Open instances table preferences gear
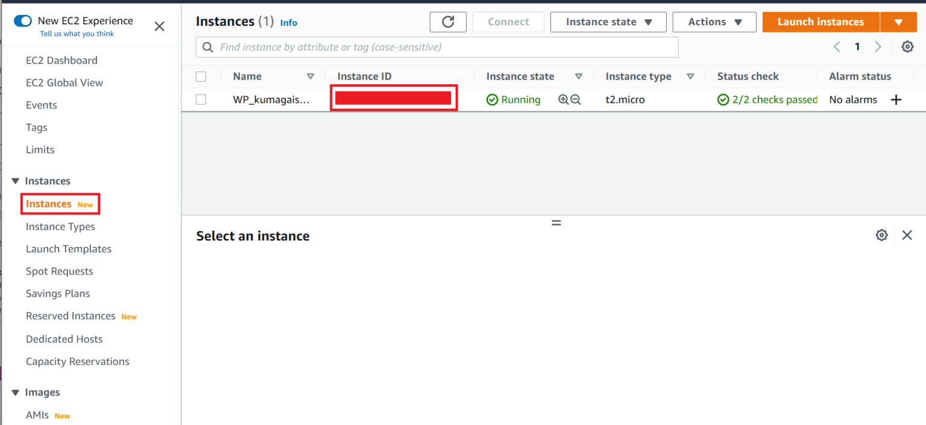This screenshot has height=425, width=926. tap(907, 46)
